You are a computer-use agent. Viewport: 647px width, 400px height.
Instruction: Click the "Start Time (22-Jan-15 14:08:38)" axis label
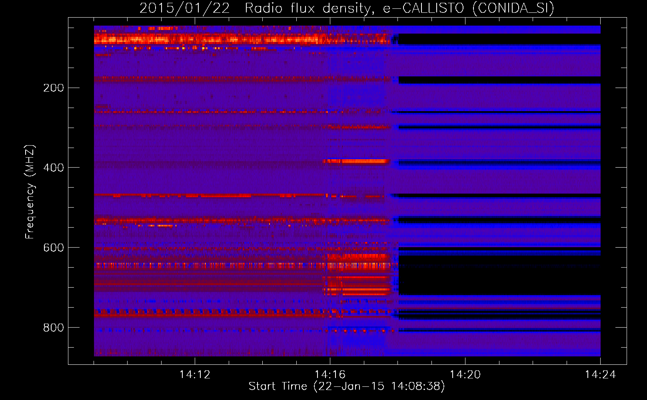point(347,386)
